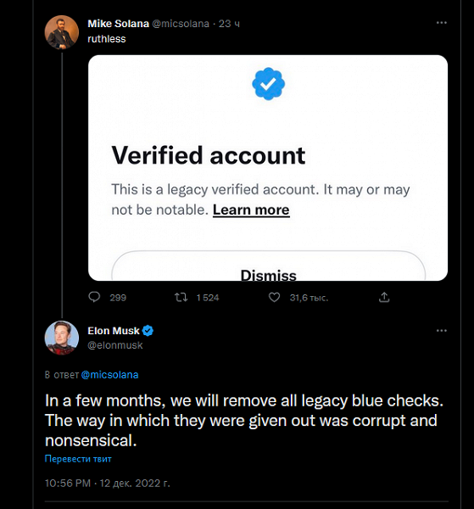Click the reply icon under Mike Solana's tweet
Screen dimensions: 474x509
[94, 297]
